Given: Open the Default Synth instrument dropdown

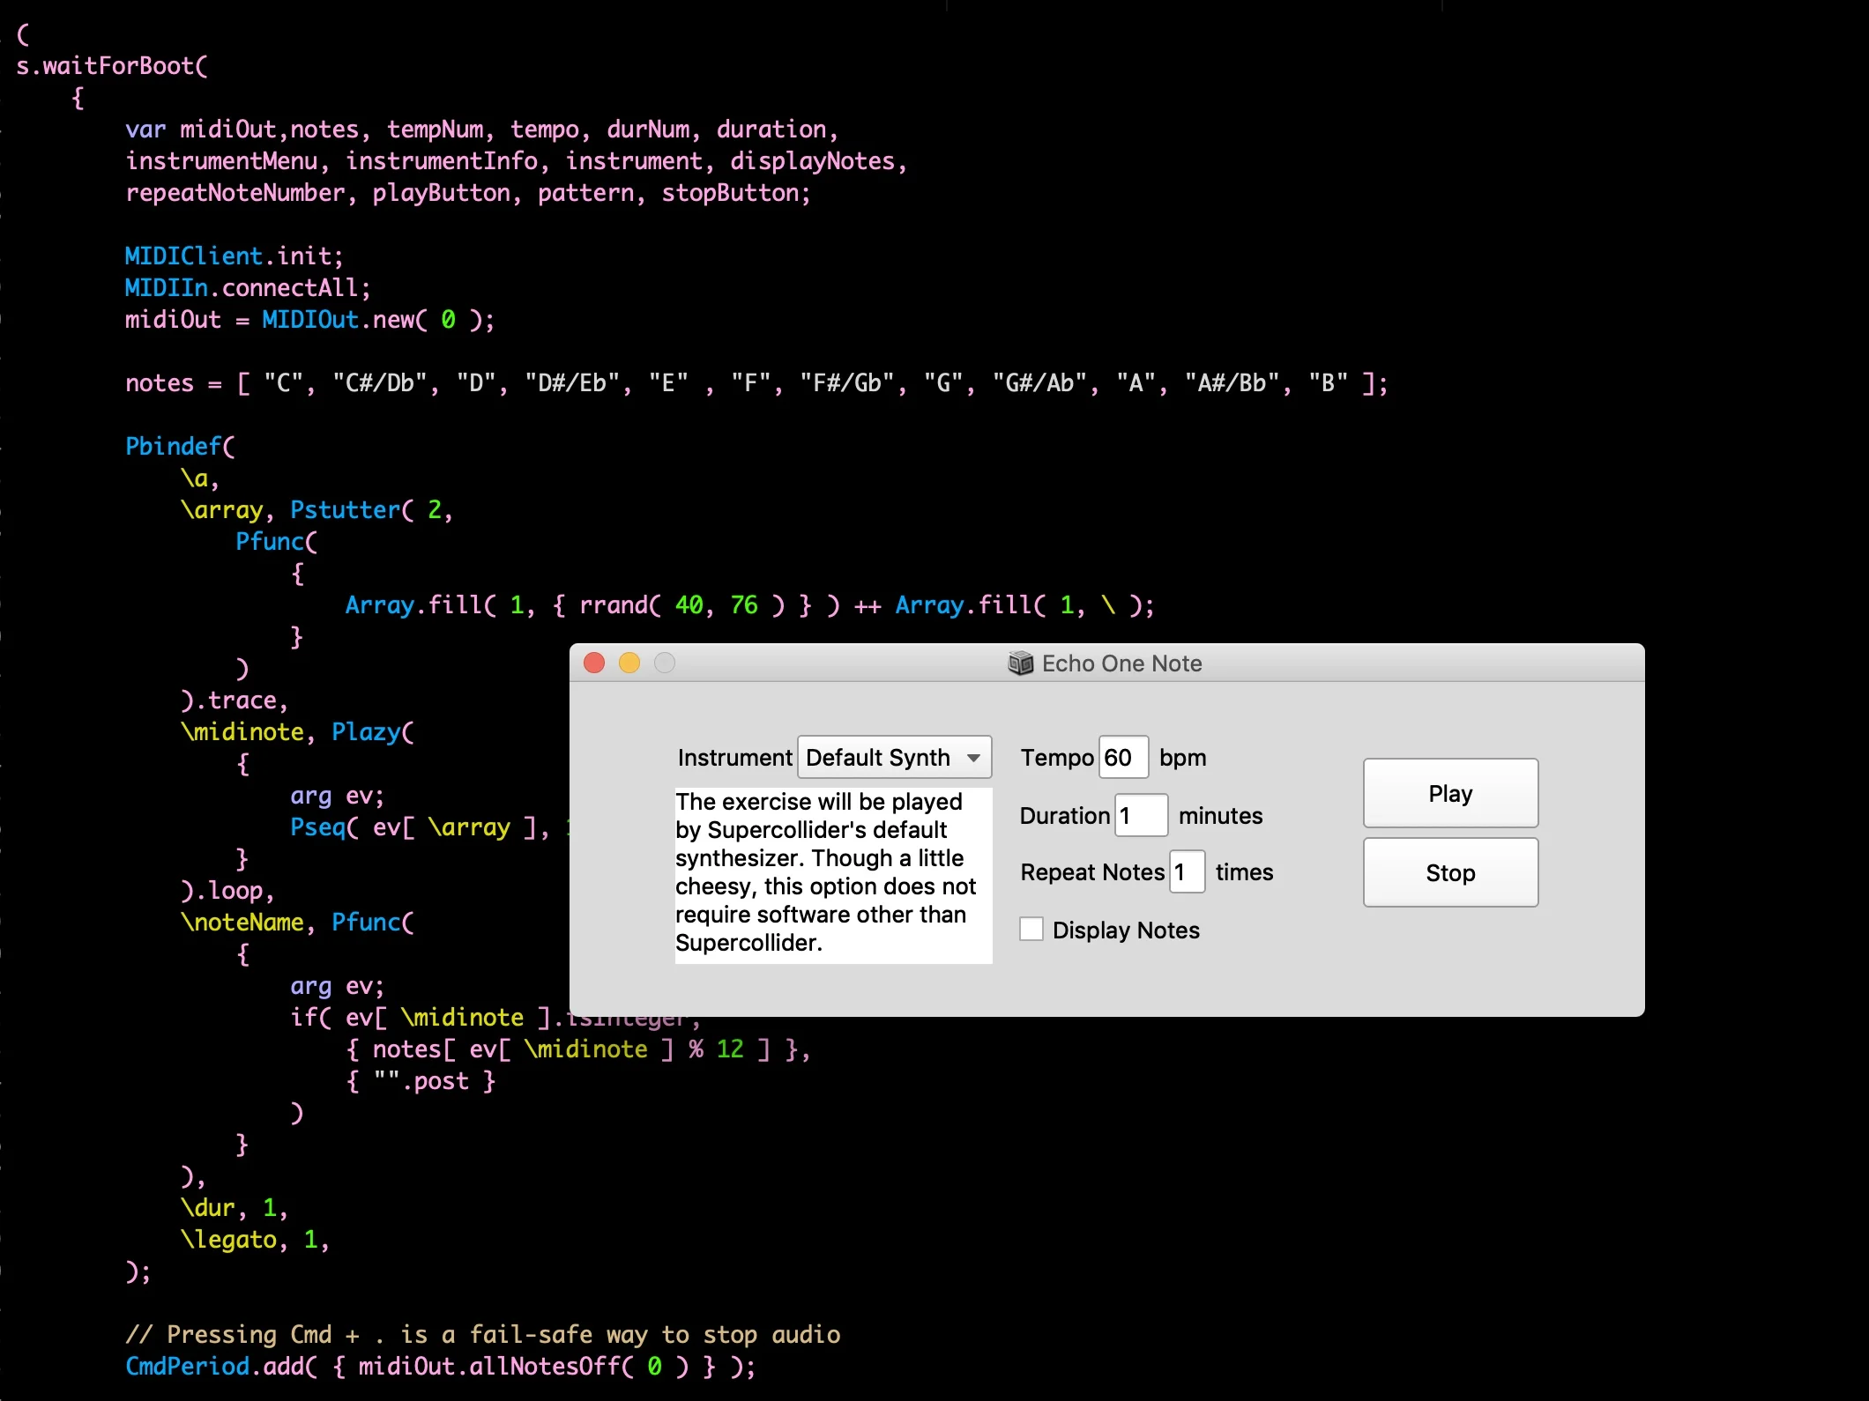Looking at the screenshot, I should point(894,758).
